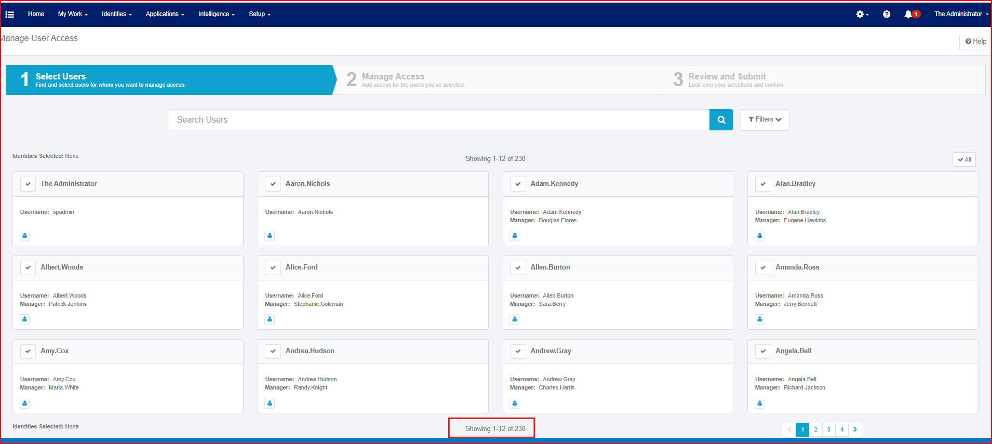Expand the Setup menu
The image size is (992, 444).
point(260,14)
